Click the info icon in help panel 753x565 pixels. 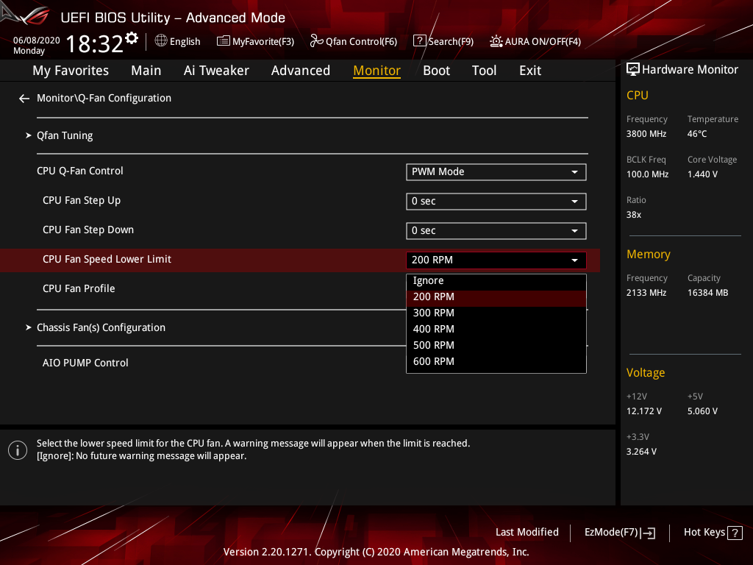coord(18,450)
